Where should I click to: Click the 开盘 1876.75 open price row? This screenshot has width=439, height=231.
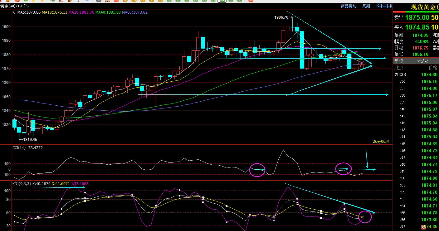point(411,48)
